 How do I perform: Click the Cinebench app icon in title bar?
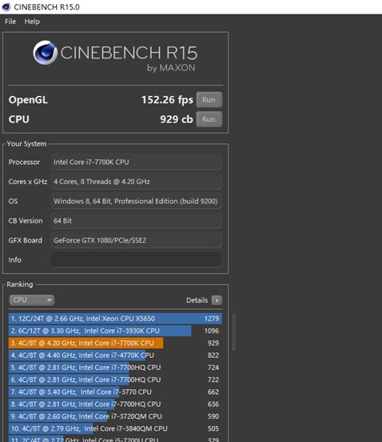click(x=6, y=6)
